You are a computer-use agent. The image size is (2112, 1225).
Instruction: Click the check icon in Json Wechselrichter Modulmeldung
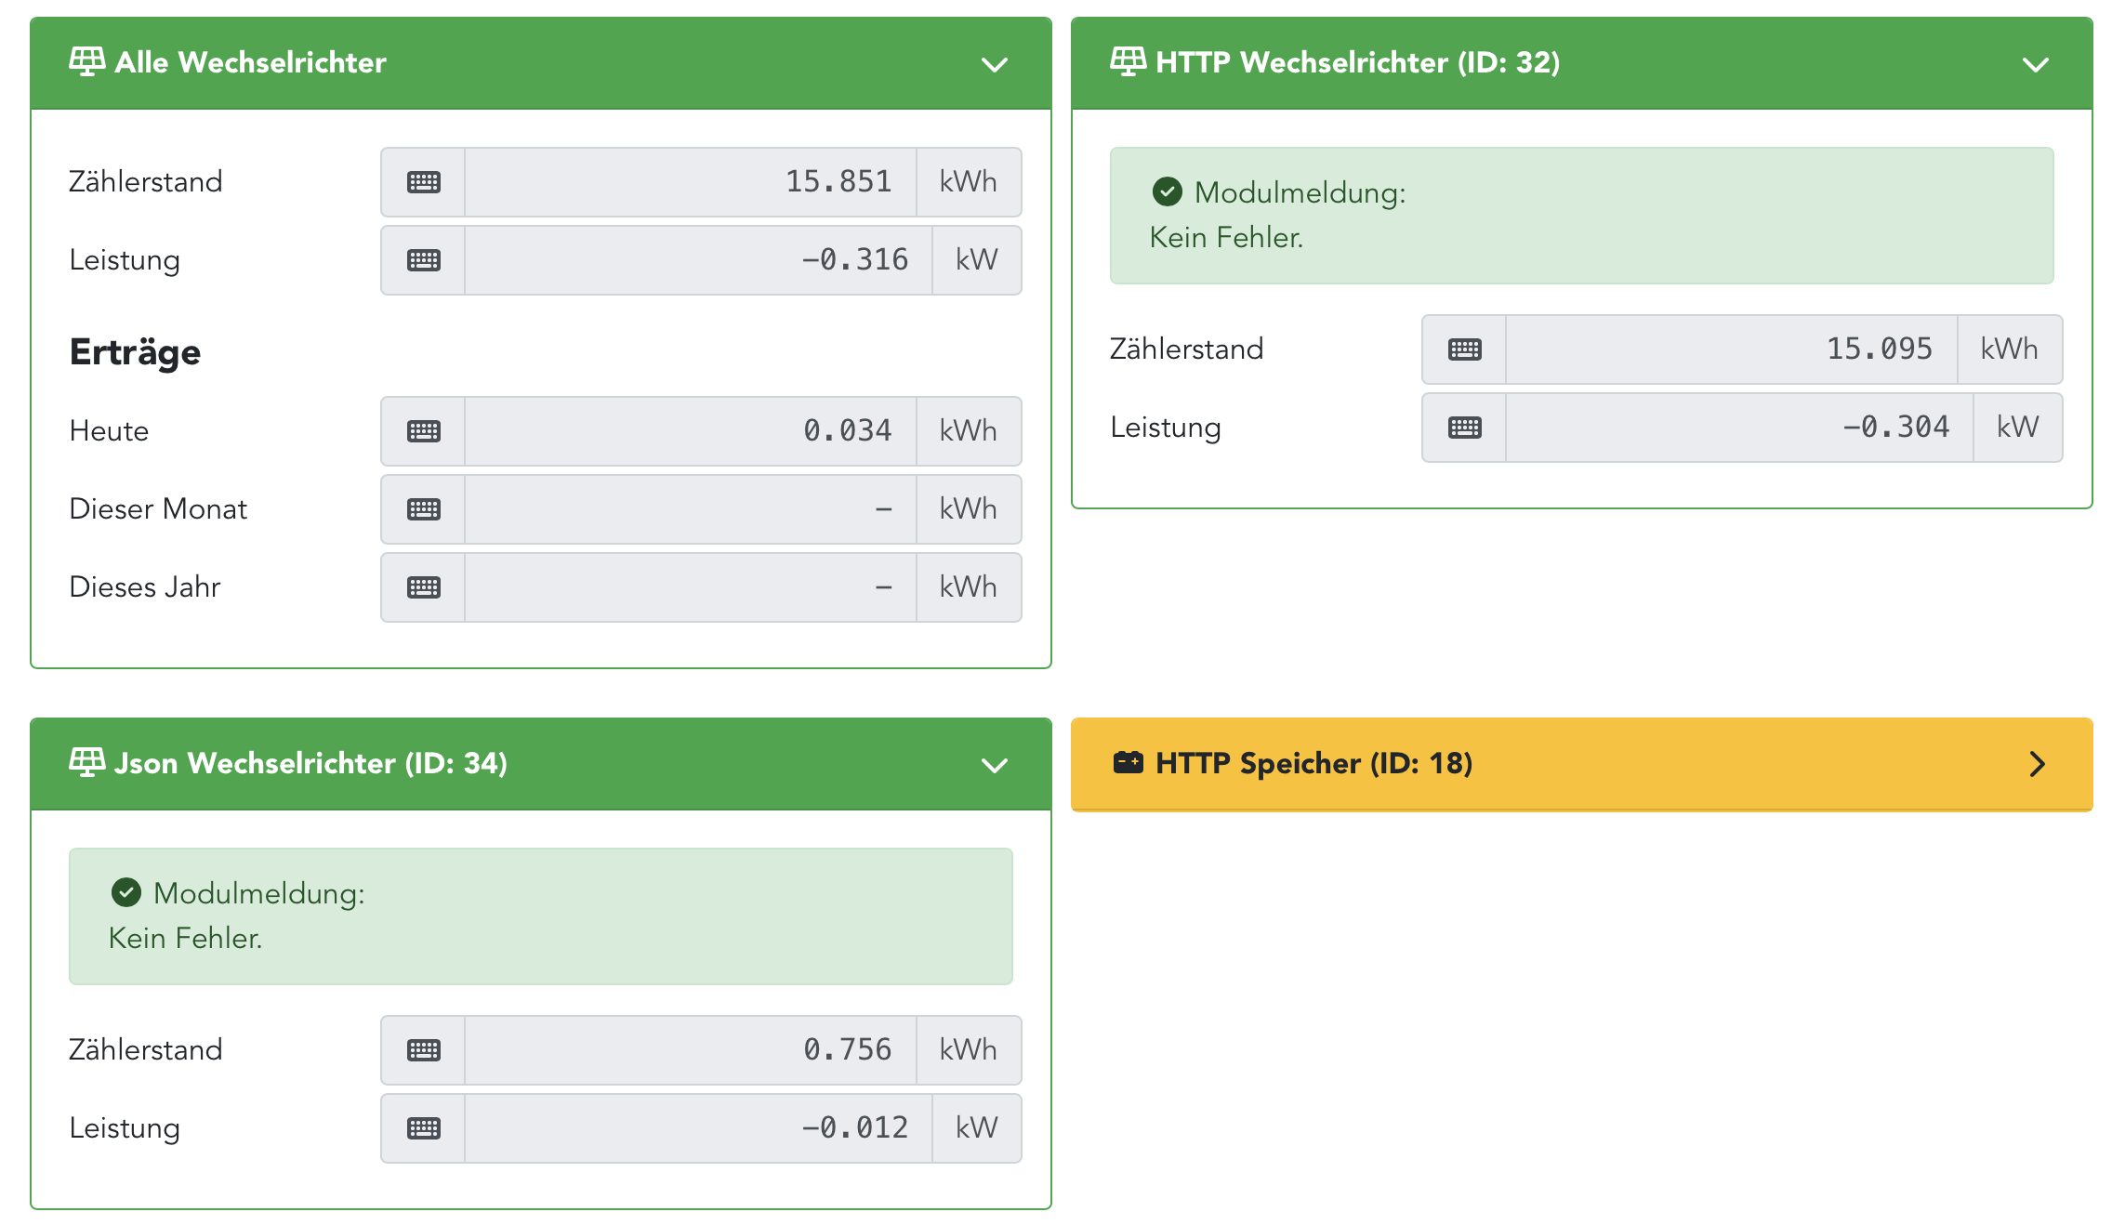pos(125,893)
